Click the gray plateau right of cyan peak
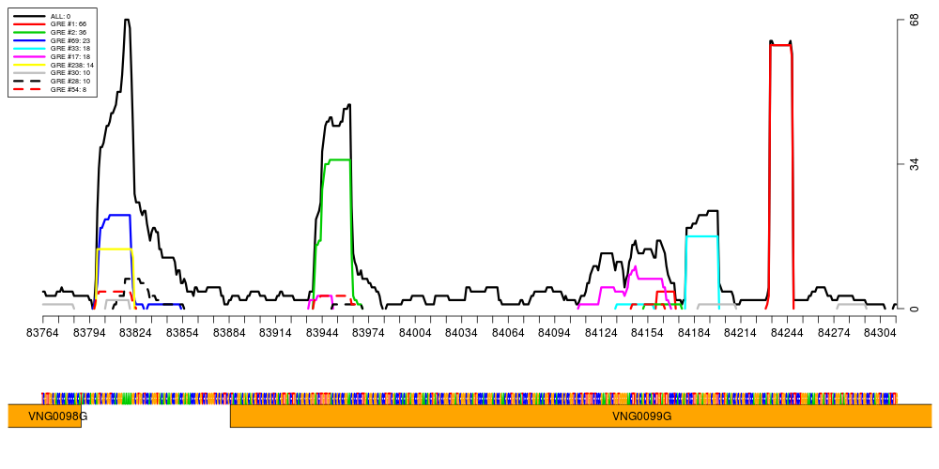This screenshot has width=939, height=469. (x=716, y=305)
